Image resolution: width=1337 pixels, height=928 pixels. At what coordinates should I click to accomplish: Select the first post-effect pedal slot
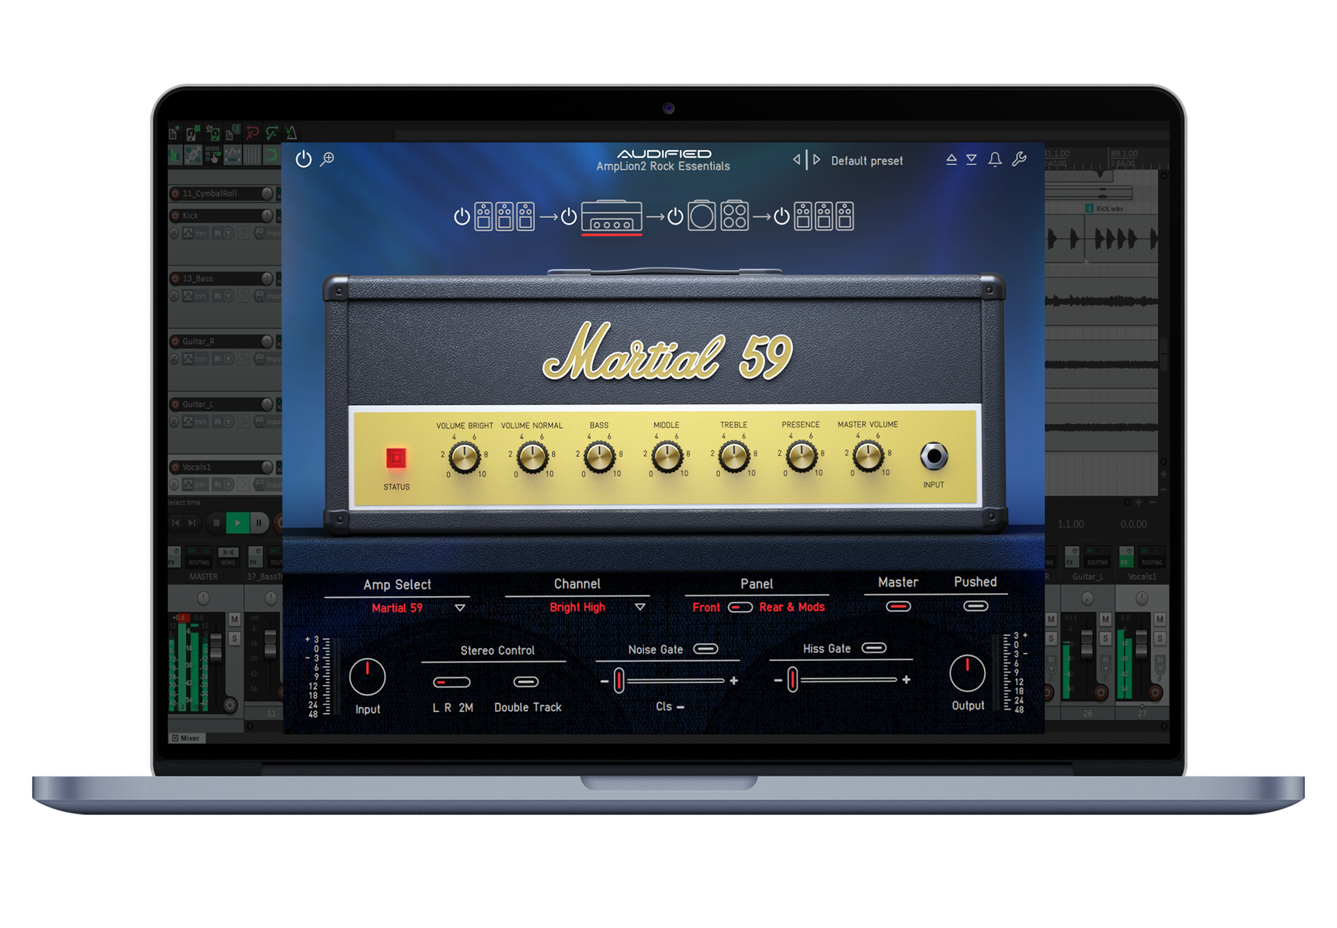pos(803,216)
